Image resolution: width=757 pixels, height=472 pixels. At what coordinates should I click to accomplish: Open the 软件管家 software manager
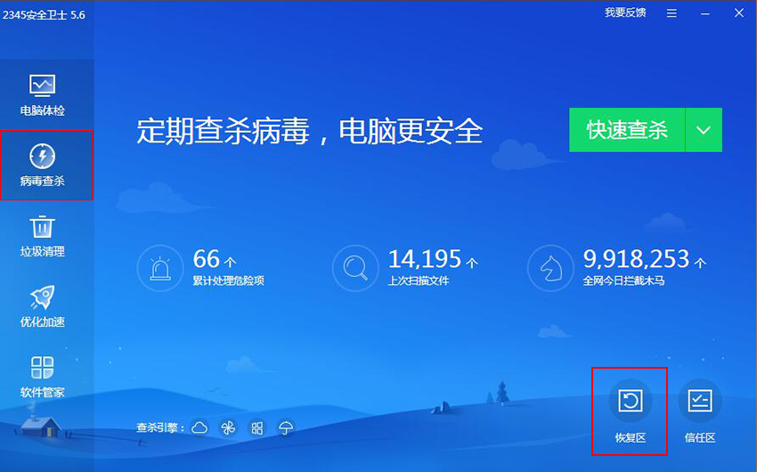pyautogui.click(x=43, y=377)
